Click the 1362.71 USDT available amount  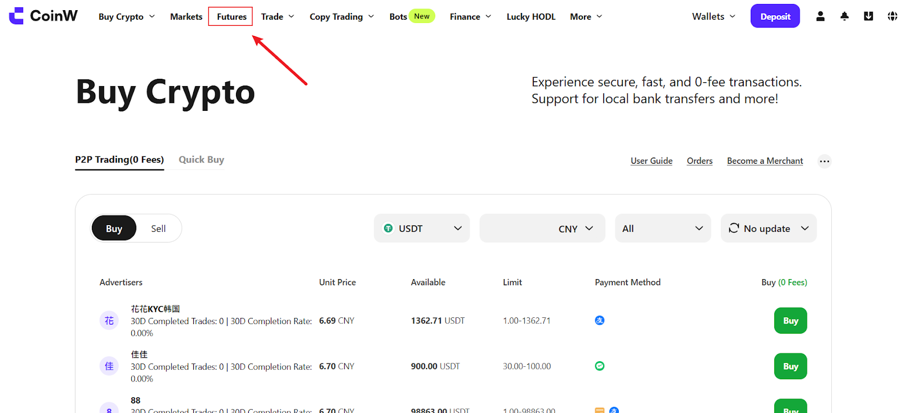pos(438,321)
